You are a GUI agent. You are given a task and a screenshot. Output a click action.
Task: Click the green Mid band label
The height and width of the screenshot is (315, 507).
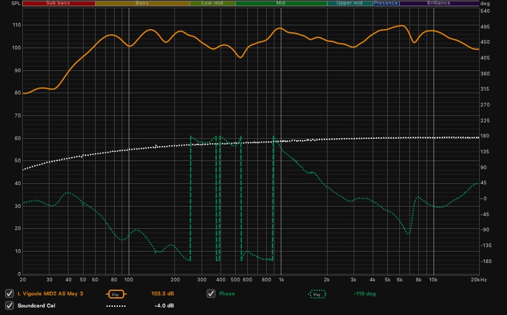tap(281, 3)
